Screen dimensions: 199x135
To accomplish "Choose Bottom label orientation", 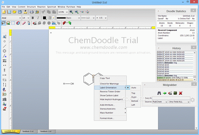I will click(x=135, y=101).
